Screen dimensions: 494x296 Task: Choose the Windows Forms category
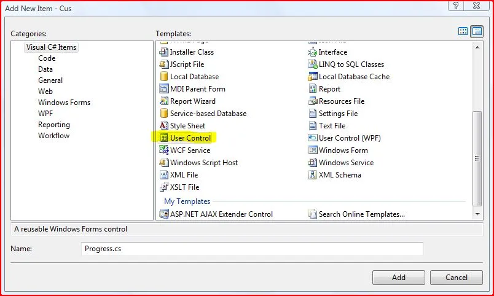click(64, 103)
